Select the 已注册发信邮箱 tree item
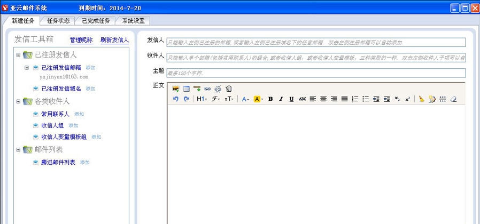480x224 pixels. tap(61, 68)
